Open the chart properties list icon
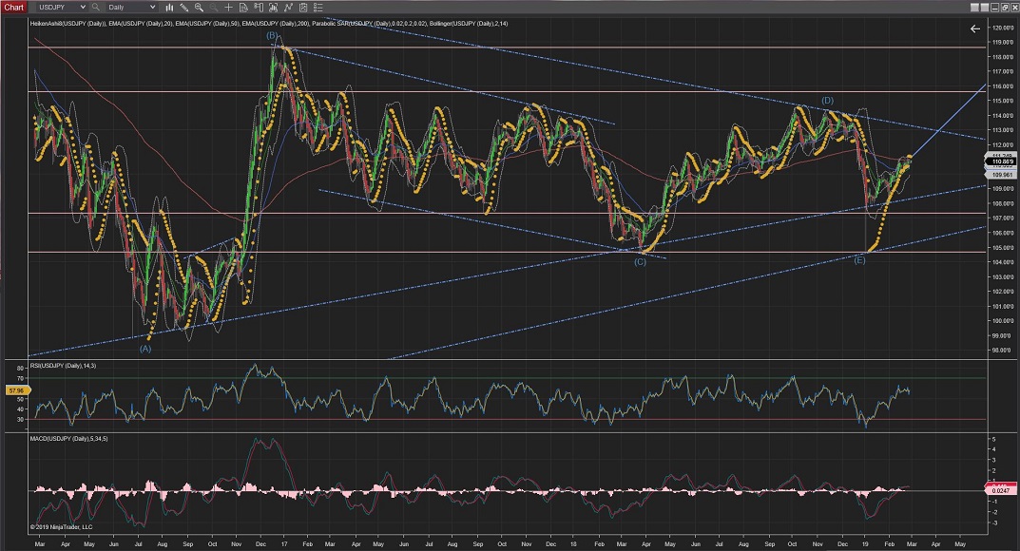 coord(318,8)
